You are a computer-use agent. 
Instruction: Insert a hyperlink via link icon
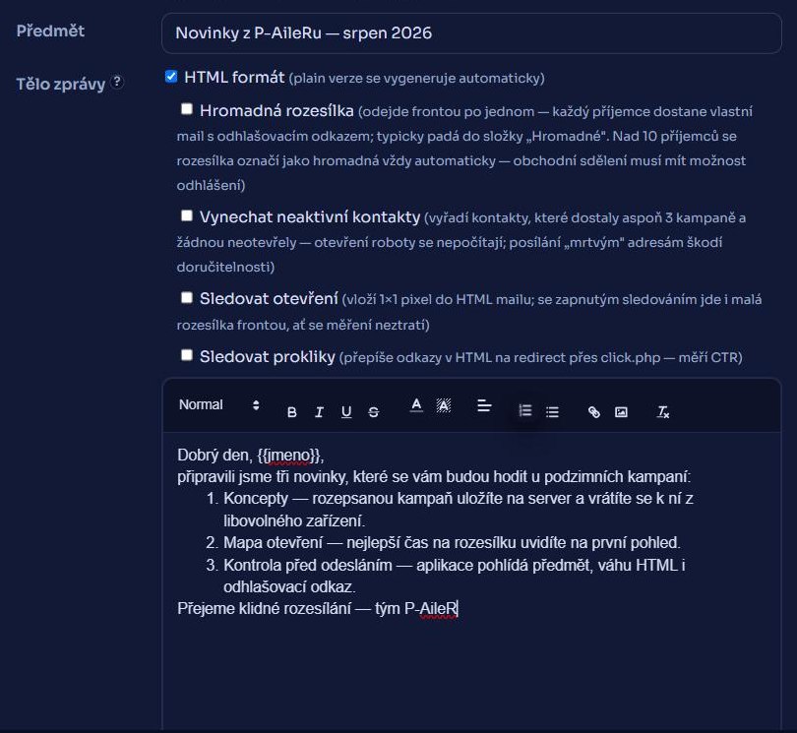pyautogui.click(x=593, y=411)
